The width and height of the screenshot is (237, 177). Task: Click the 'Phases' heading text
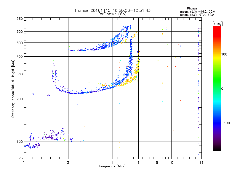[192, 9]
